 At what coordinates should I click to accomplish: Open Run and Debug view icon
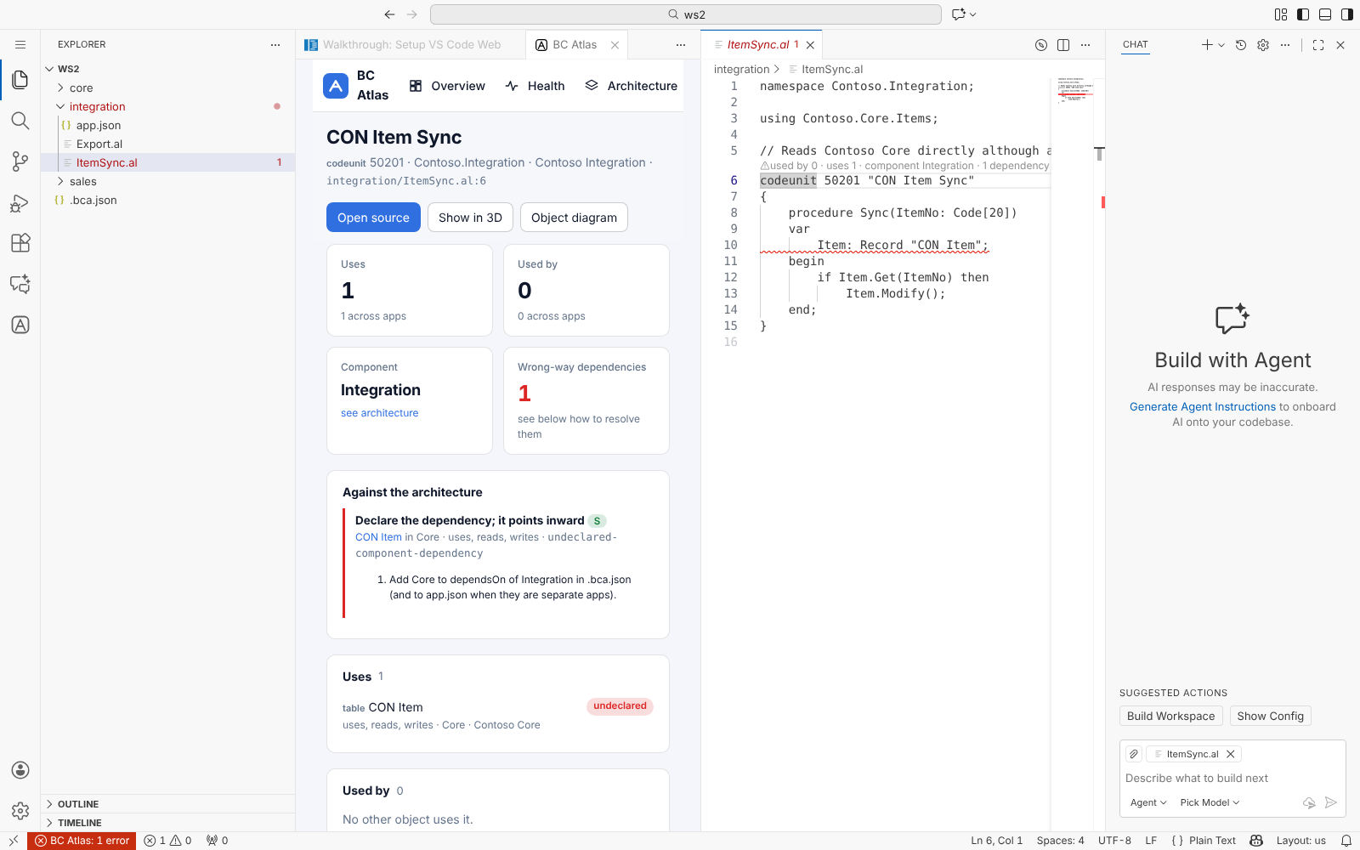pos(20,202)
